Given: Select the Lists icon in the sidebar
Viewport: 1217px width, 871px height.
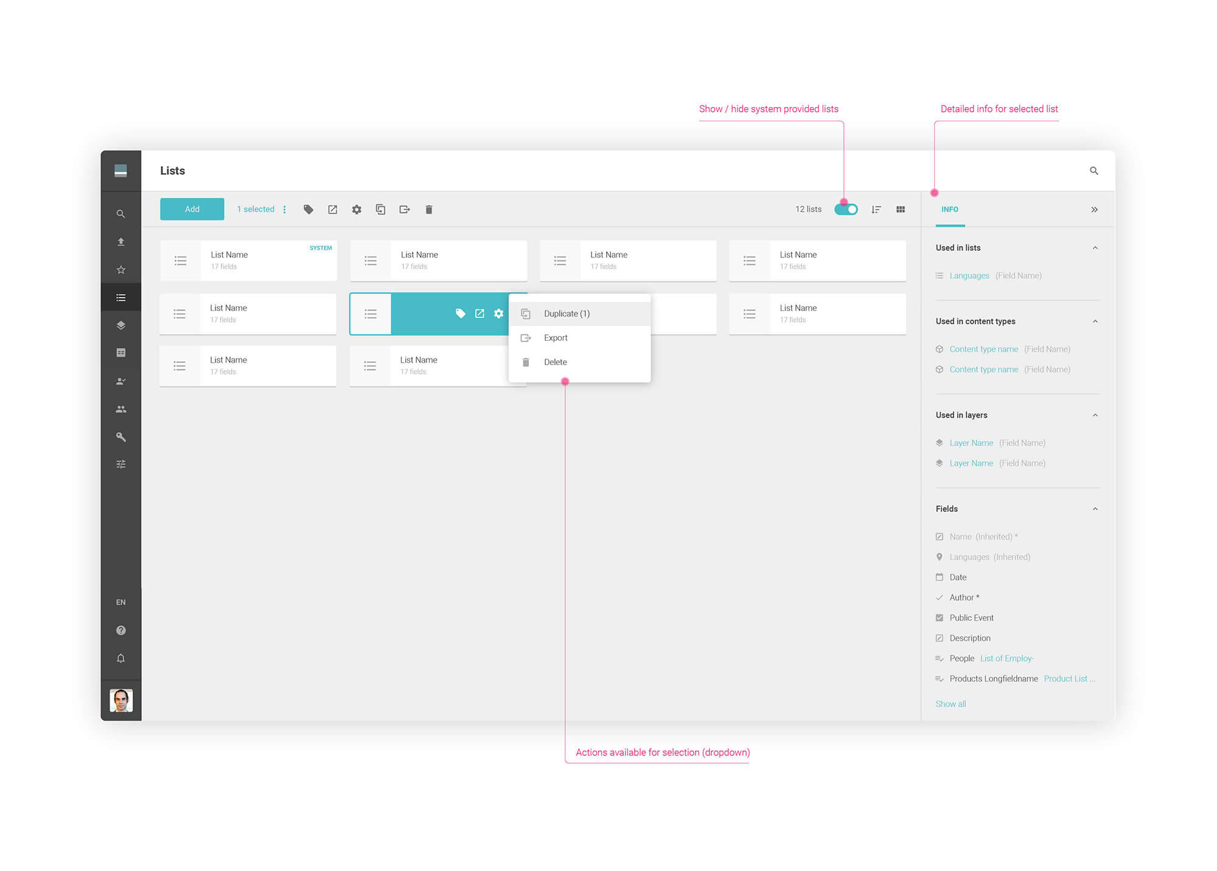Looking at the screenshot, I should point(120,298).
